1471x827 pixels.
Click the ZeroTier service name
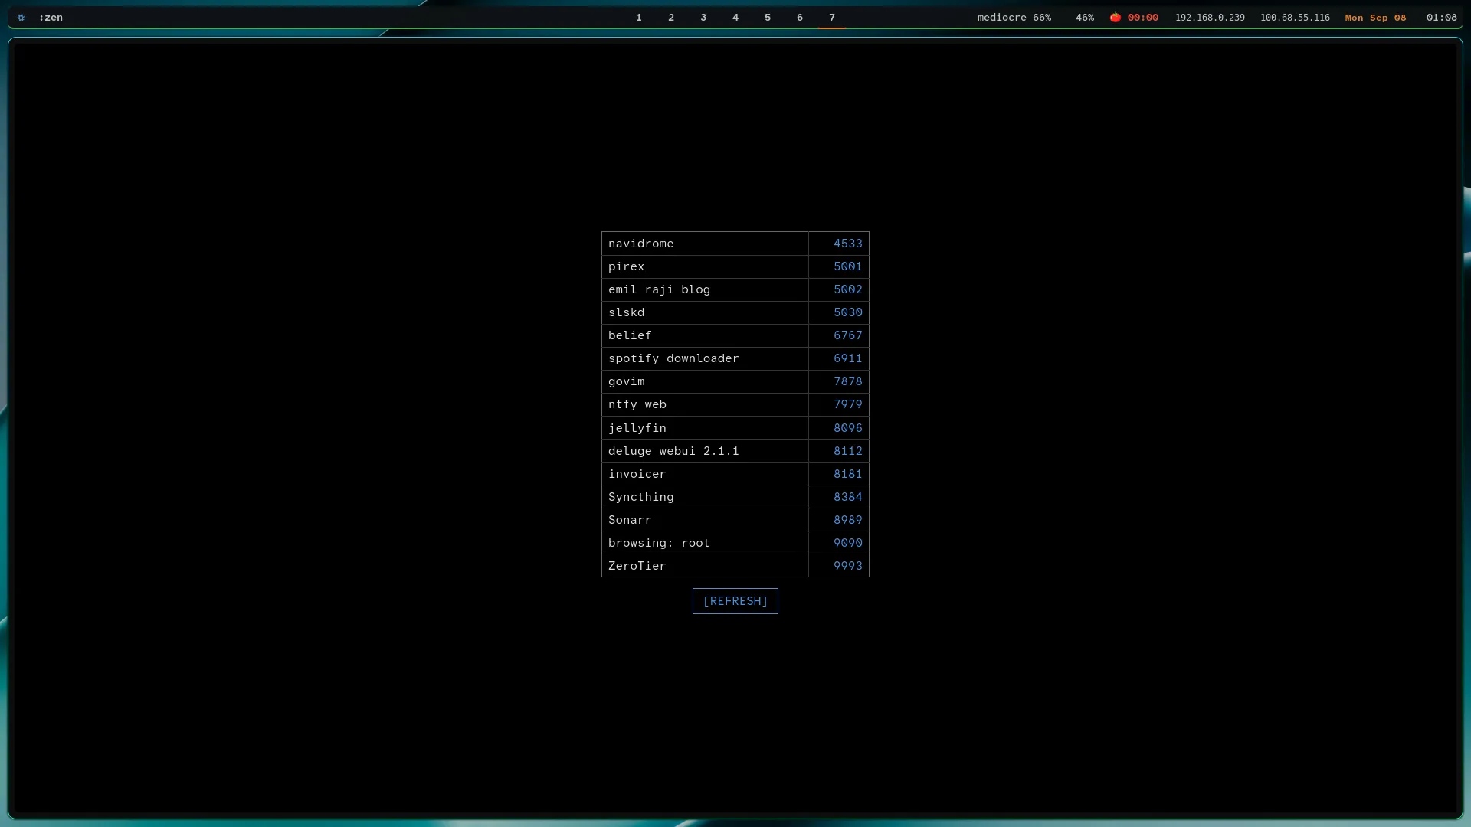(x=637, y=566)
